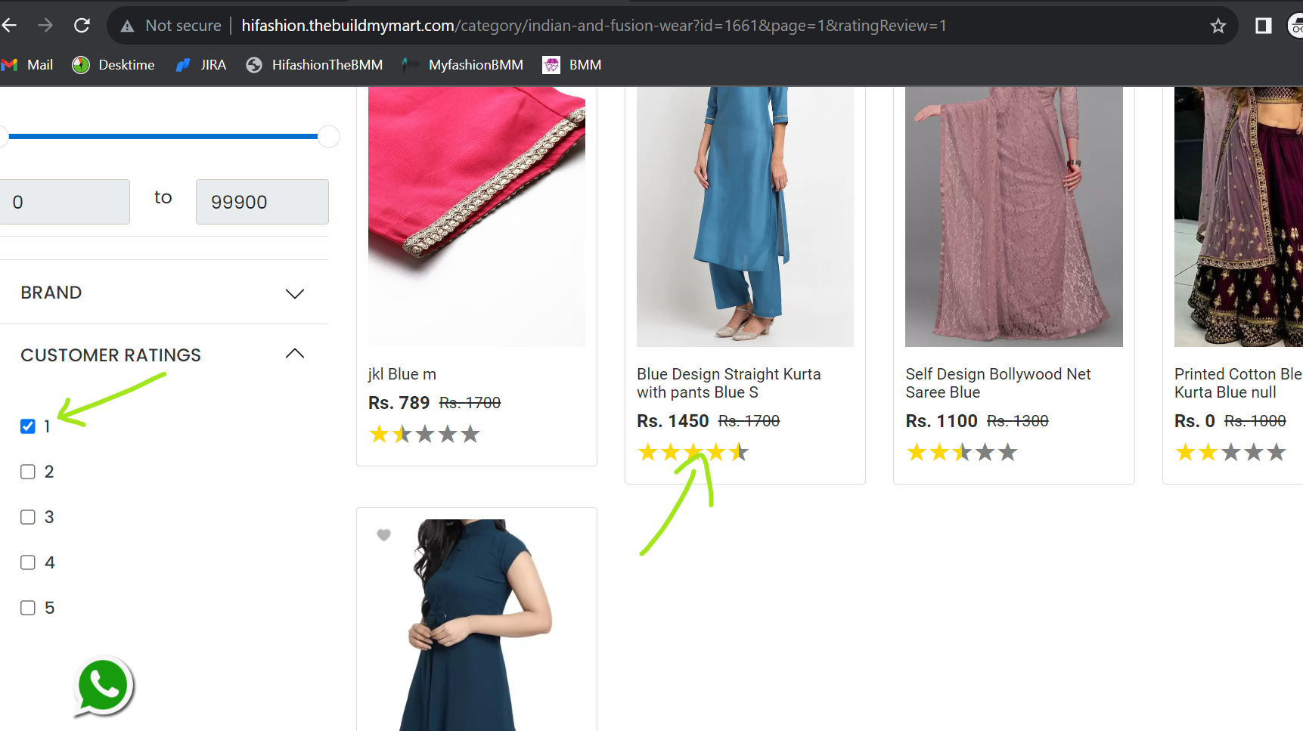Viewport: 1303px width, 731px height.
Task: Click the address bar URL
Action: tap(594, 26)
